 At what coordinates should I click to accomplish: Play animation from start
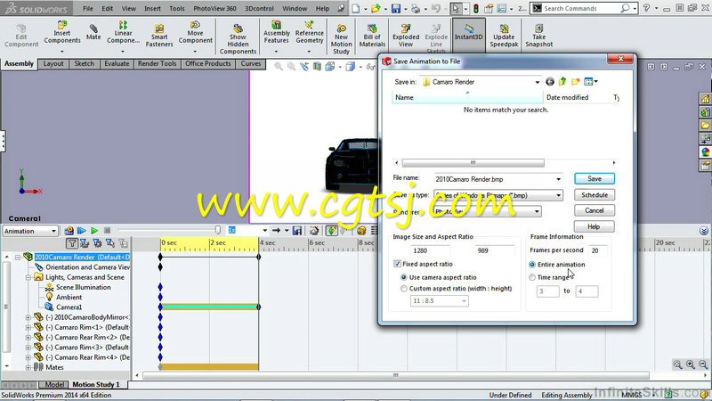tap(82, 231)
